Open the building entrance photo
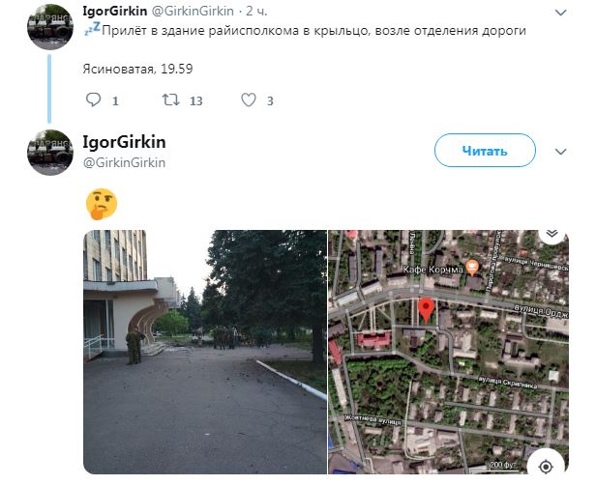 click(x=205, y=352)
